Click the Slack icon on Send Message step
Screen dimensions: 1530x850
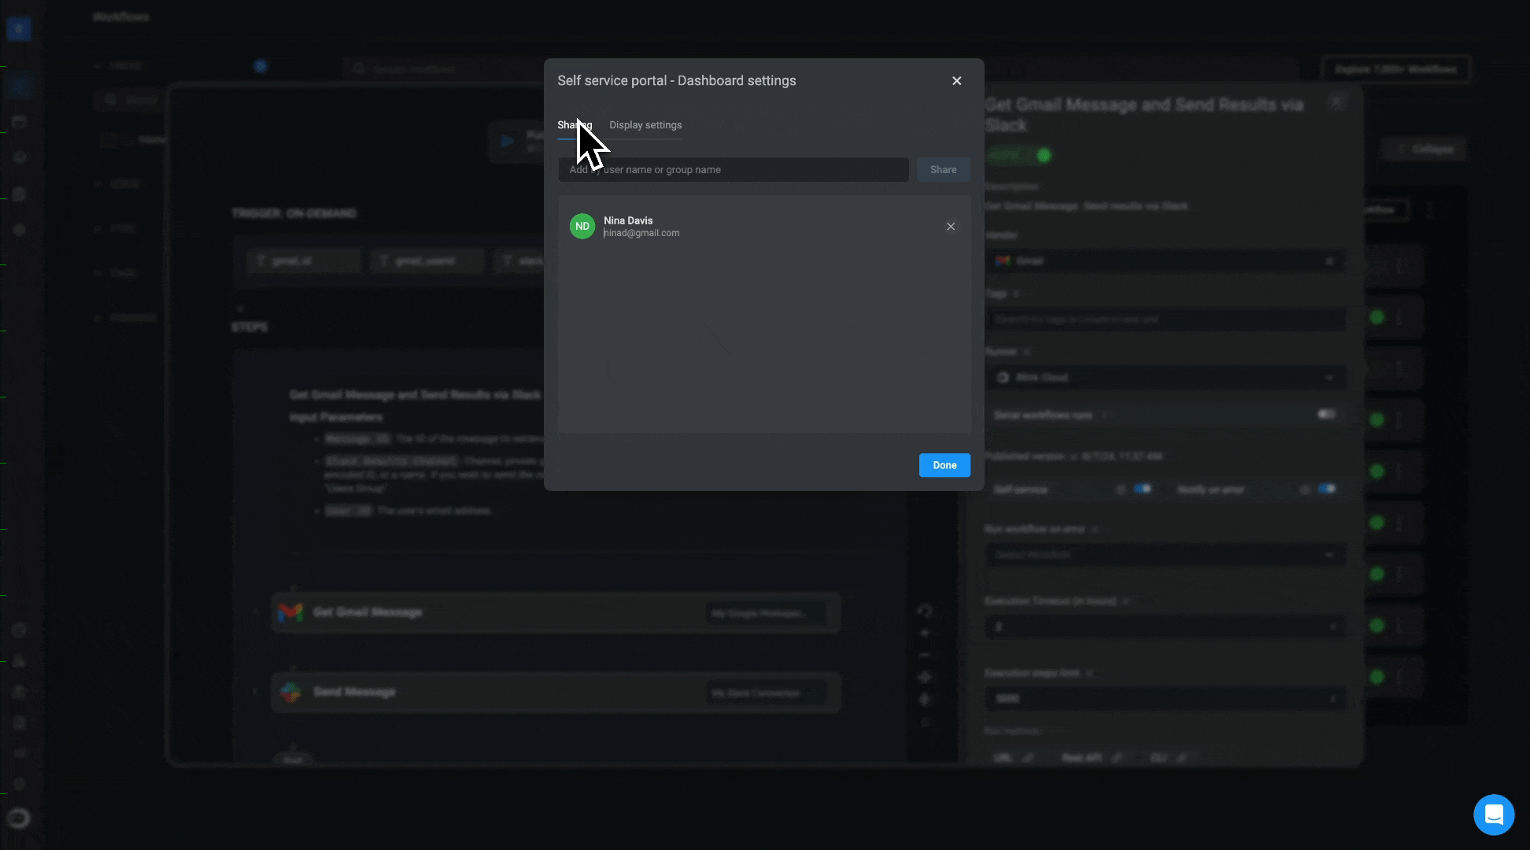[x=290, y=693]
